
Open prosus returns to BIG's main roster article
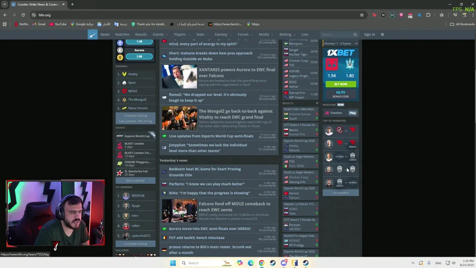[210, 250]
